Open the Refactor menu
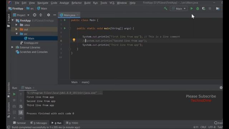This screenshot has height=129, width=229. pyautogui.click(x=77, y=3)
